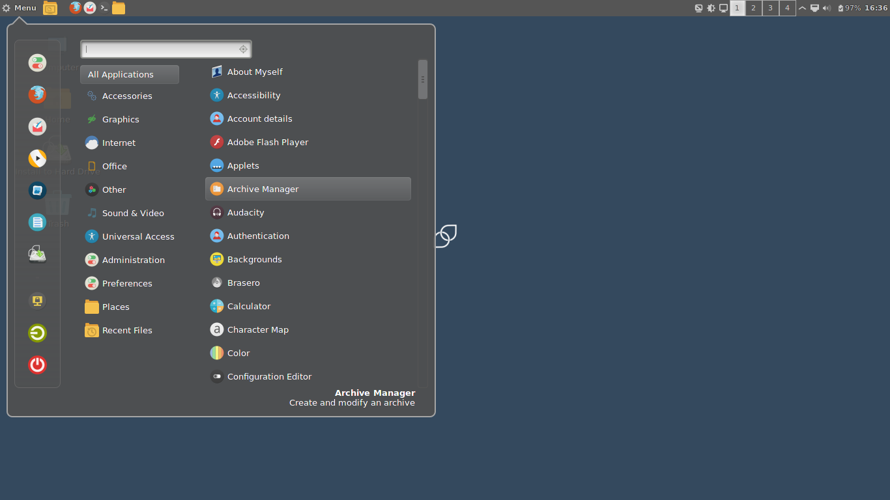Click the show desktop panel icon
Screen dimensions: 890x500
click(50, 8)
